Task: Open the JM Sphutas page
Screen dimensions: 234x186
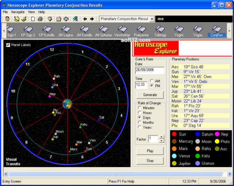Action: pos(103,31)
